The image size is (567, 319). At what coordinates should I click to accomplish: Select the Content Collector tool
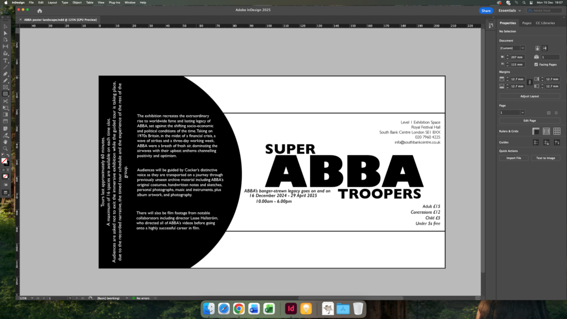pyautogui.click(x=6, y=53)
